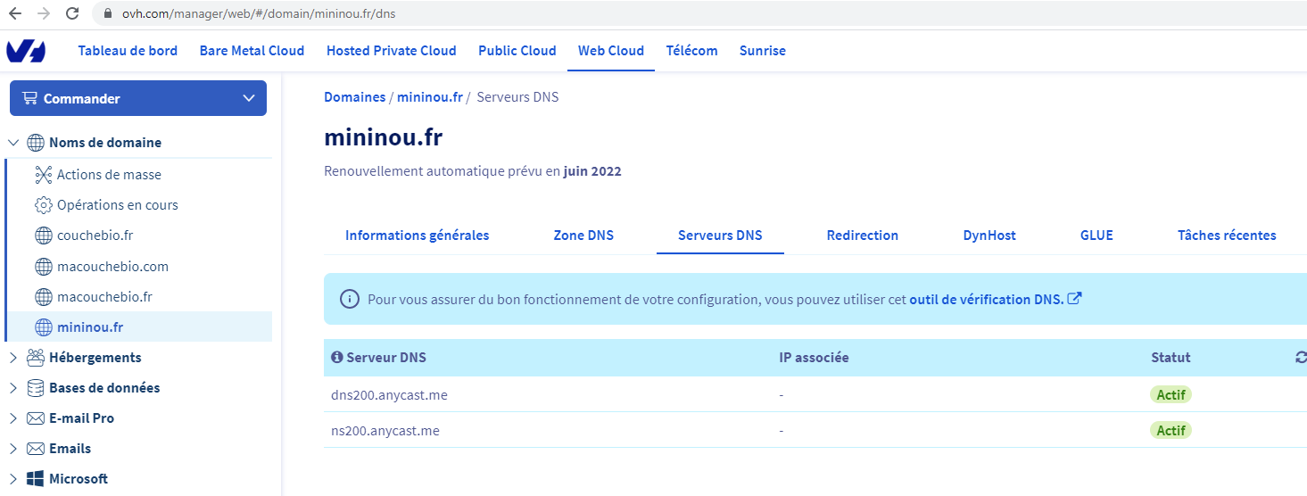
Task: Expand the Bases de données section
Action: [13, 388]
